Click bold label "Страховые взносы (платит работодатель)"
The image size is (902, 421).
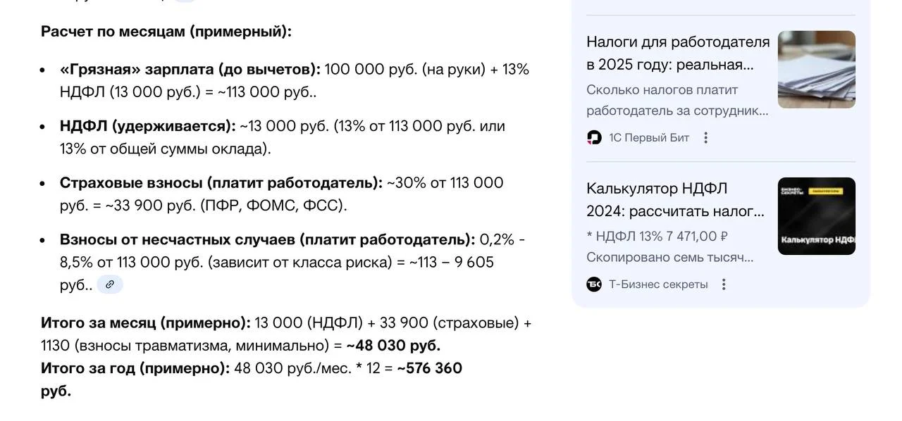pyautogui.click(x=221, y=183)
